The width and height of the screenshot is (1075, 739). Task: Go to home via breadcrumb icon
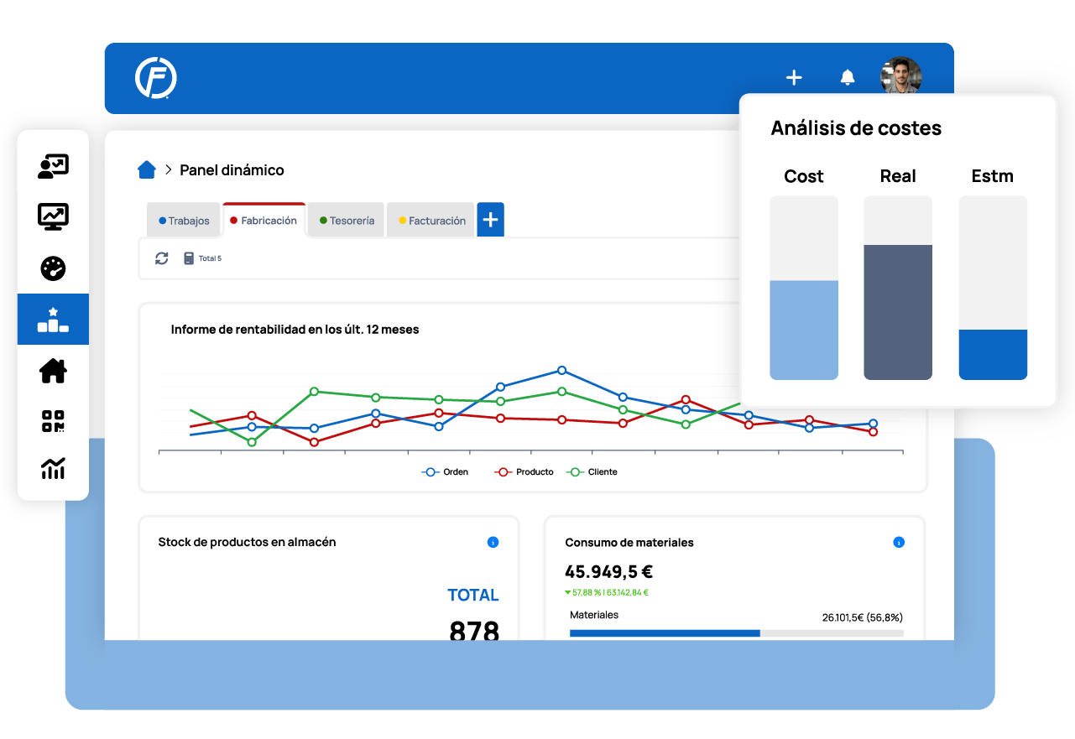(147, 170)
